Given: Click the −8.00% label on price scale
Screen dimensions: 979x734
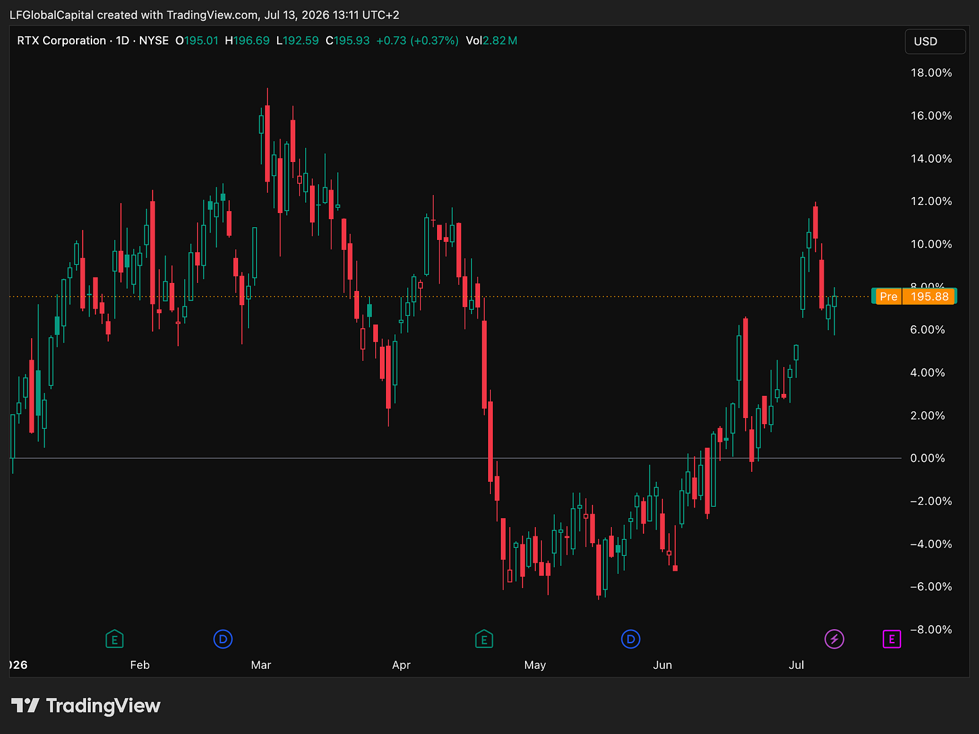Looking at the screenshot, I should (931, 630).
